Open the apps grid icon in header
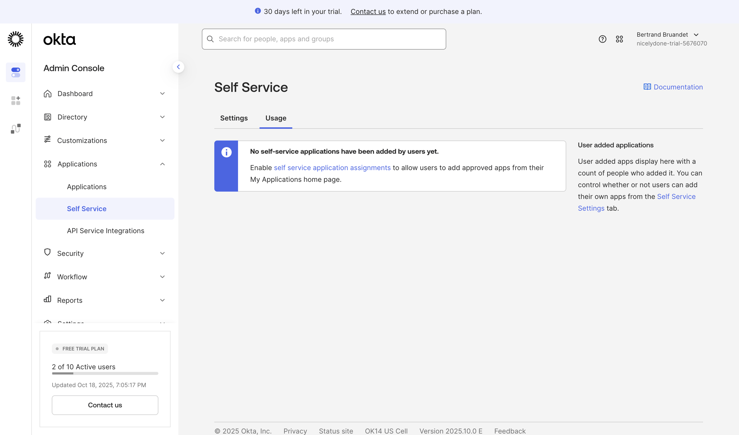Viewport: 739px width, 435px height. click(619, 39)
